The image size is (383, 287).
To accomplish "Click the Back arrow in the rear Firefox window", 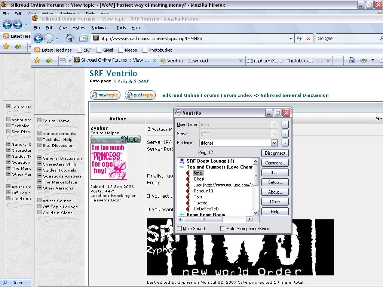I will (x=7, y=24).
